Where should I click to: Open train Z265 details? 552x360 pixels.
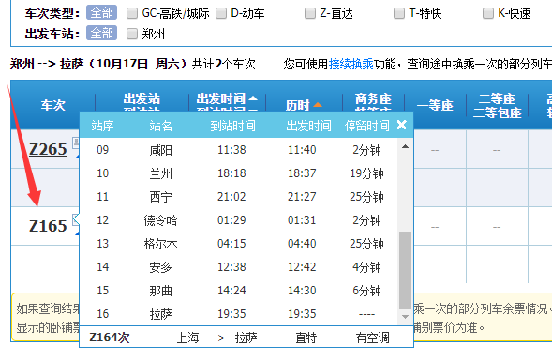coord(48,149)
